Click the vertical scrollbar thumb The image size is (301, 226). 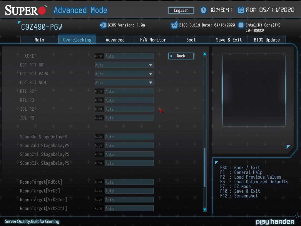[x=205, y=167]
